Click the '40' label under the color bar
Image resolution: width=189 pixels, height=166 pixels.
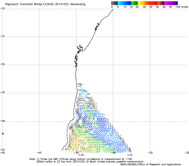coord(164,7)
